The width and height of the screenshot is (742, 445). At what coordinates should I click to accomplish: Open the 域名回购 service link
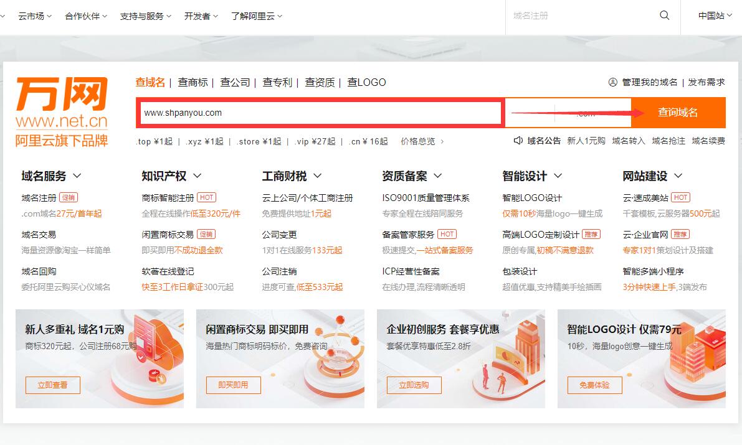pyautogui.click(x=39, y=271)
